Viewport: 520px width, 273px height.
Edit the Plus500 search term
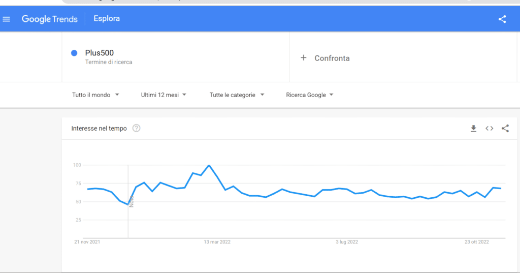[x=100, y=53]
